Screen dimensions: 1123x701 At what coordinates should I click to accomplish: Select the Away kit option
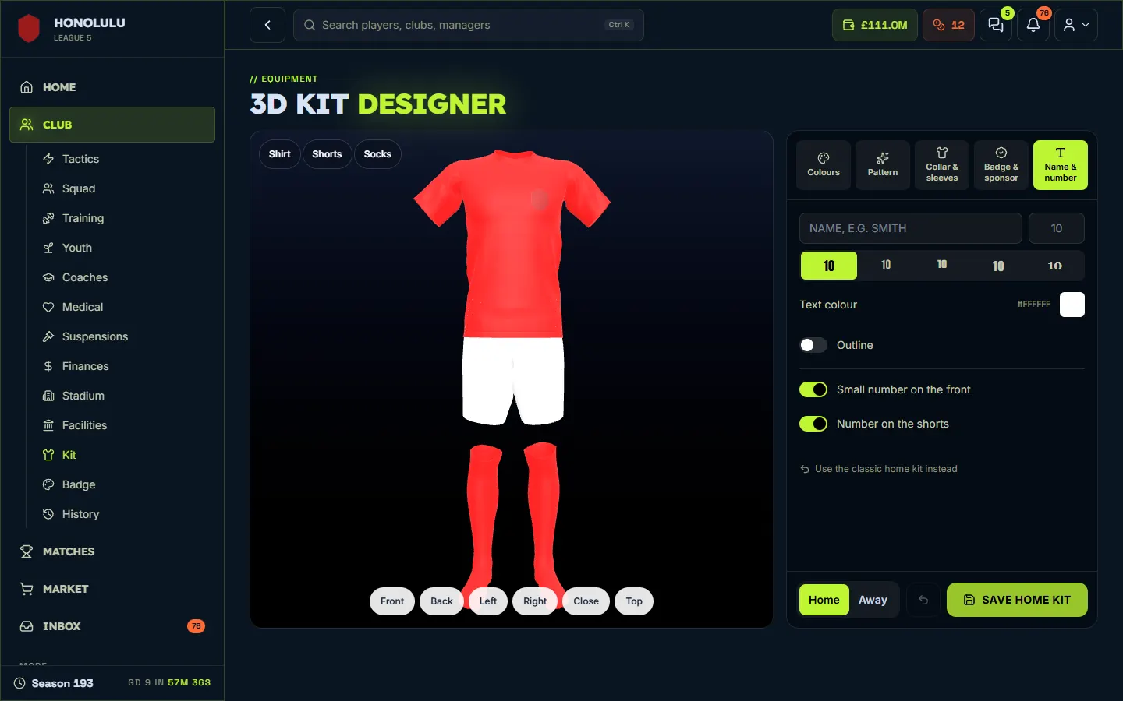point(873,600)
